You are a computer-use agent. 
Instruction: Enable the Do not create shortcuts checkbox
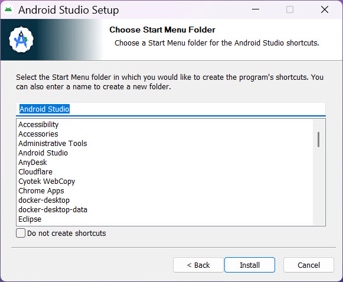click(21, 233)
